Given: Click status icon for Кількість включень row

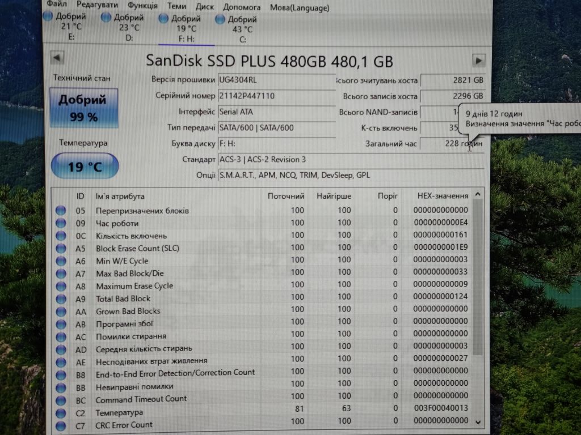Looking at the screenshot, I should [61, 236].
